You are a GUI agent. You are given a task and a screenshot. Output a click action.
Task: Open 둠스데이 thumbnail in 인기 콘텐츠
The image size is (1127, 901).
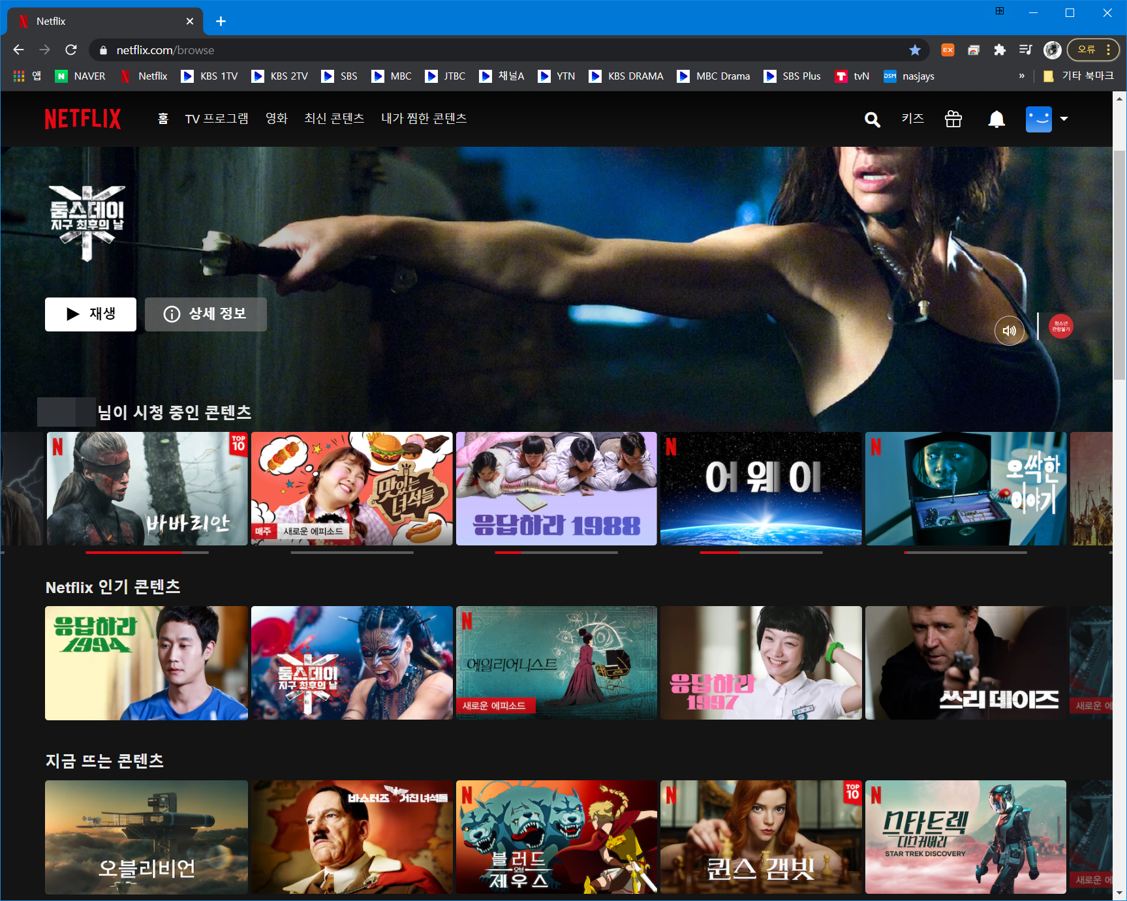[x=352, y=663]
